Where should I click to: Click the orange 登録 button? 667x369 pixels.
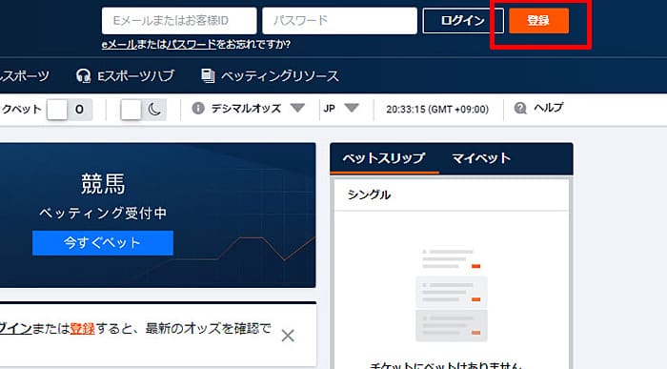(x=538, y=20)
